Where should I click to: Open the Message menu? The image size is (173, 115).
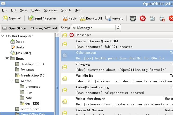50,10
